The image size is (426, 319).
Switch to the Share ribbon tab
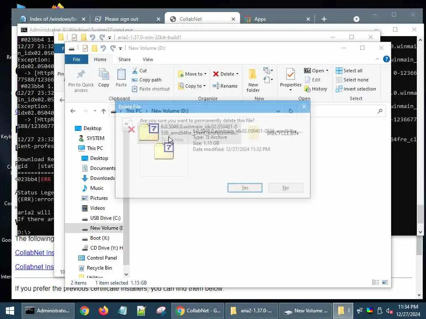tap(124, 59)
